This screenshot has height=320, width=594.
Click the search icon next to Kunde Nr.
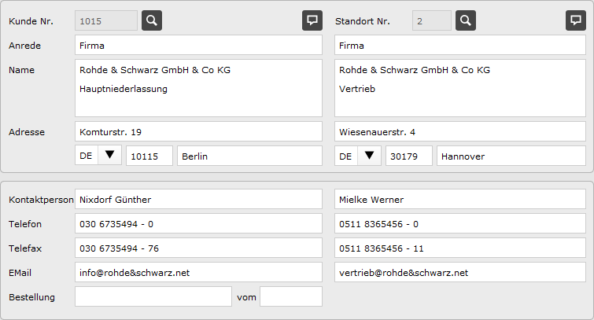pyautogui.click(x=152, y=20)
